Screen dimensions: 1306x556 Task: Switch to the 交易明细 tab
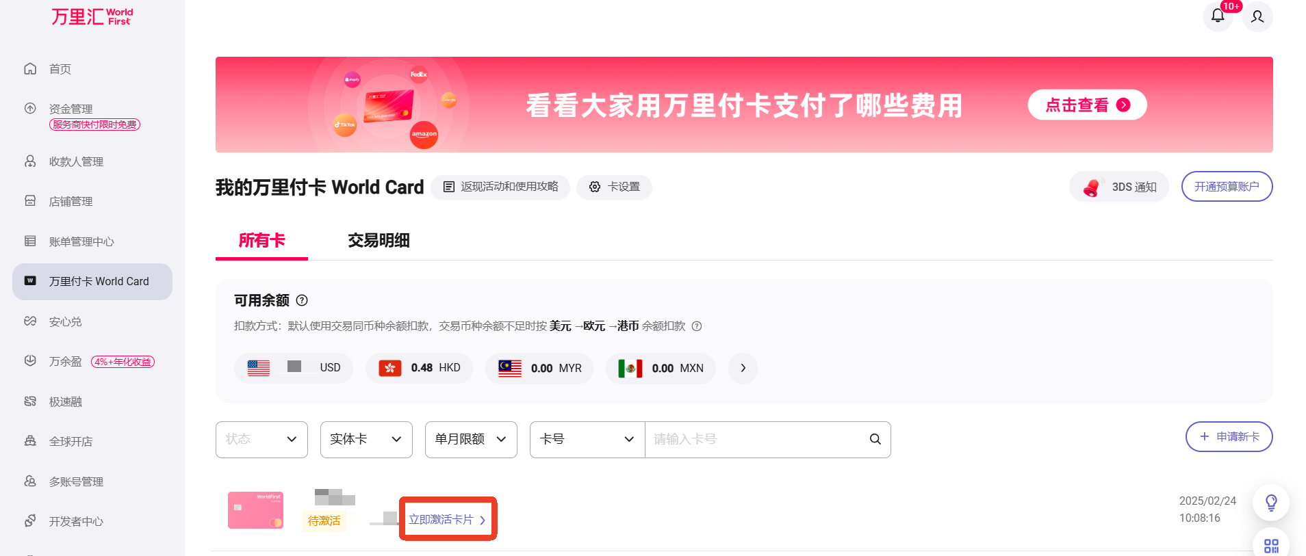tap(379, 241)
